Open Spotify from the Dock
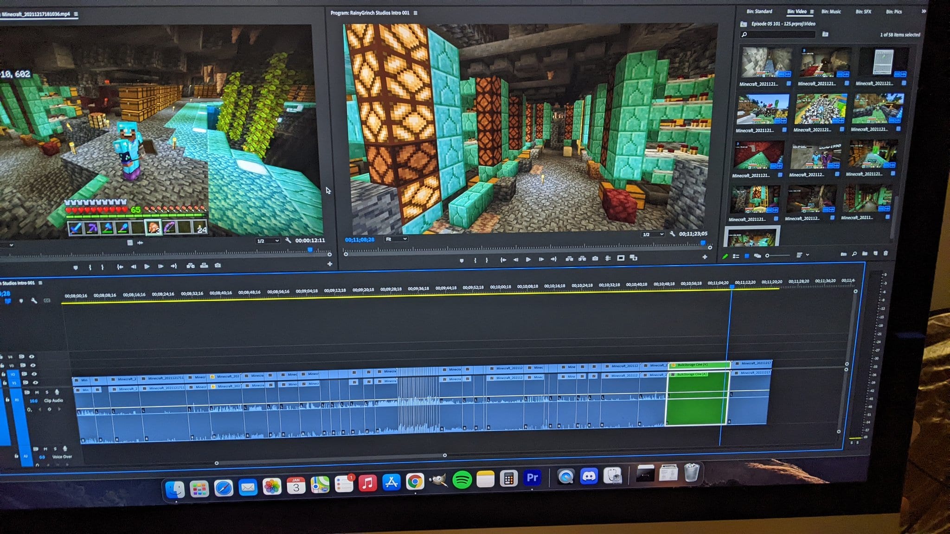 click(462, 480)
